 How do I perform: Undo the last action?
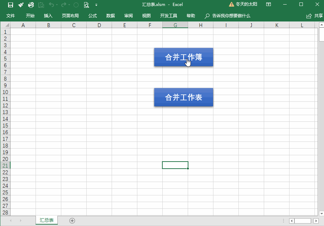point(51,5)
